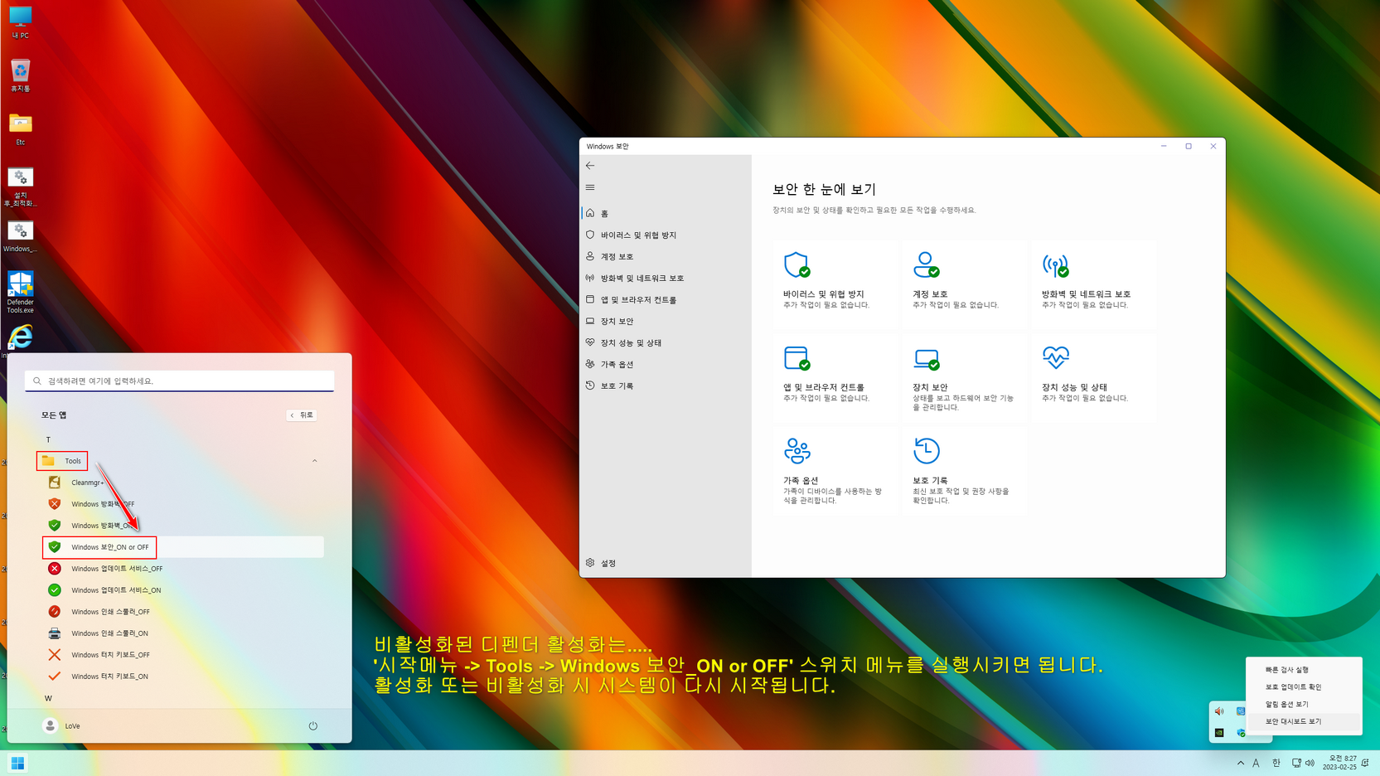
Task: Click the 보호 기록 clock card icon
Action: pos(926,451)
